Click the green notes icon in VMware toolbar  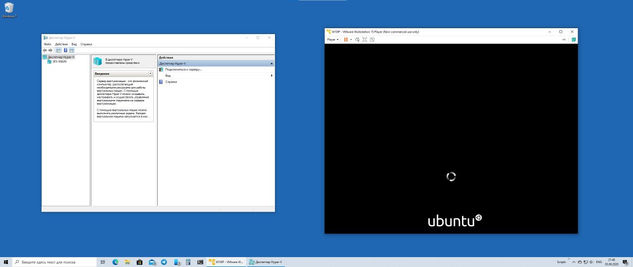point(574,39)
